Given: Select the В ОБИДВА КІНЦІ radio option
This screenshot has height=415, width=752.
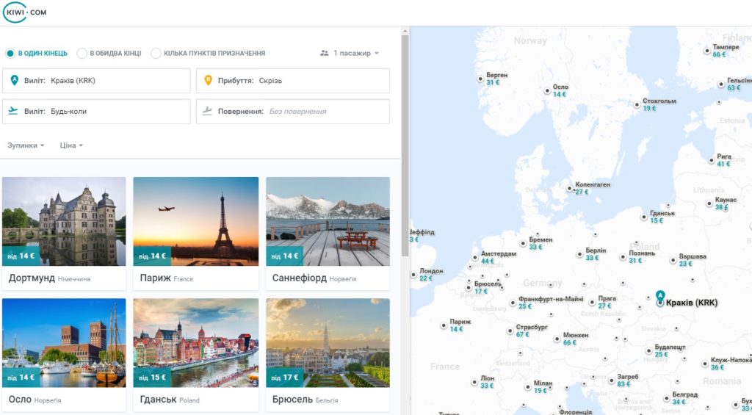Looking at the screenshot, I should coord(82,54).
